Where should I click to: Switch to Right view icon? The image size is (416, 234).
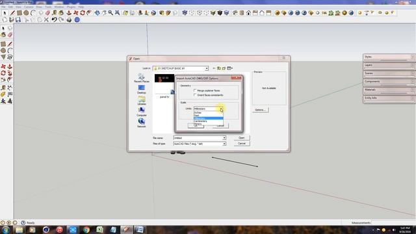coord(255,13)
